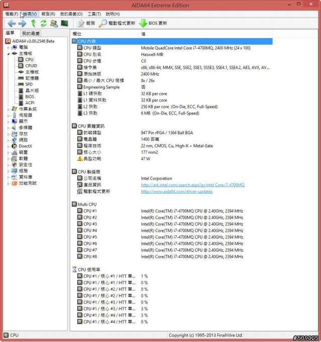Expand the 伺服器 tree node
This screenshot has width=321, height=342.
(9, 115)
